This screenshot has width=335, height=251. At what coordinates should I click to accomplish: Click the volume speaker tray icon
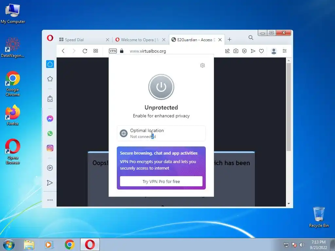click(x=302, y=245)
